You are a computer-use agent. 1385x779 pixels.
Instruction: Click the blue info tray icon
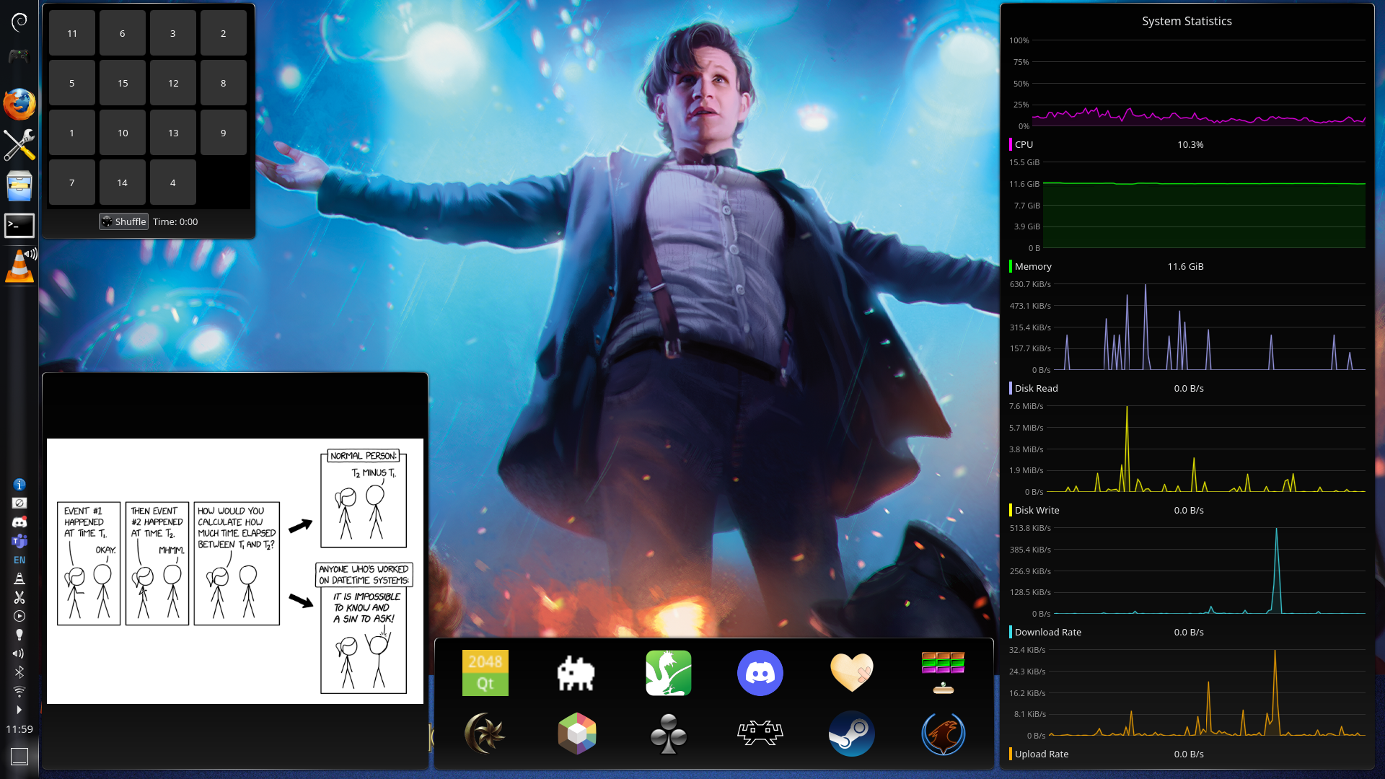(x=19, y=485)
